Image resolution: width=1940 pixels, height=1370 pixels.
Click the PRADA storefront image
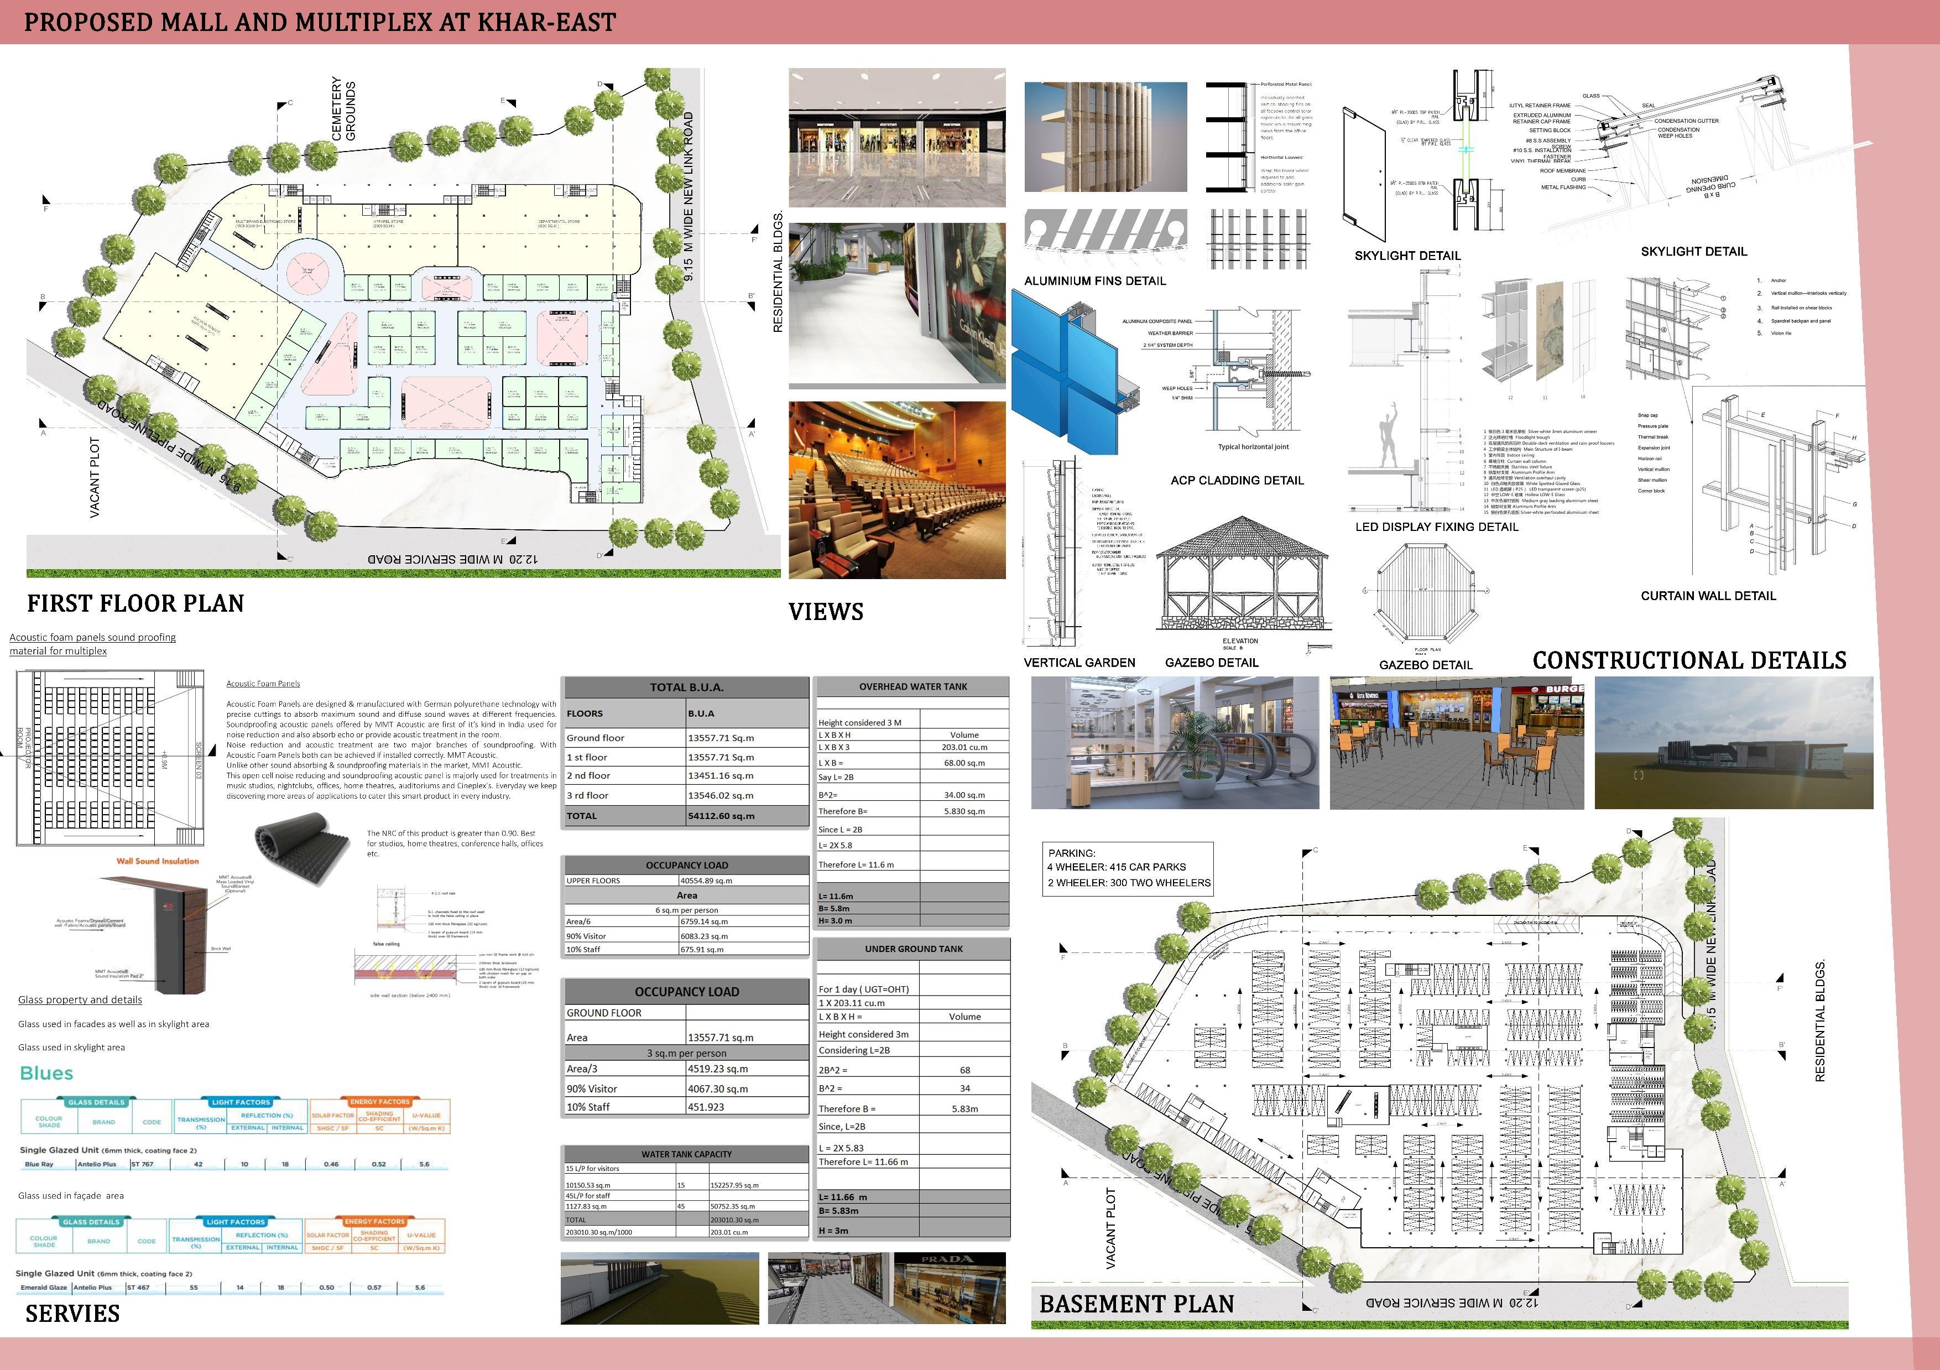tap(949, 1288)
